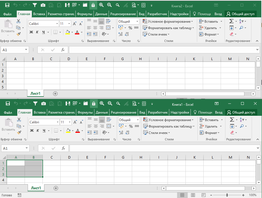The image size is (262, 198).
Task: Open font name Calibri dropdown in Книга2
Action: tap(57, 24)
